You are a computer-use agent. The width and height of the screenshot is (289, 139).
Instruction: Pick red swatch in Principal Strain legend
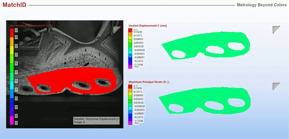130,87
